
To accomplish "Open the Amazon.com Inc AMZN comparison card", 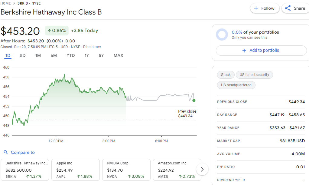I will click(x=177, y=170).
